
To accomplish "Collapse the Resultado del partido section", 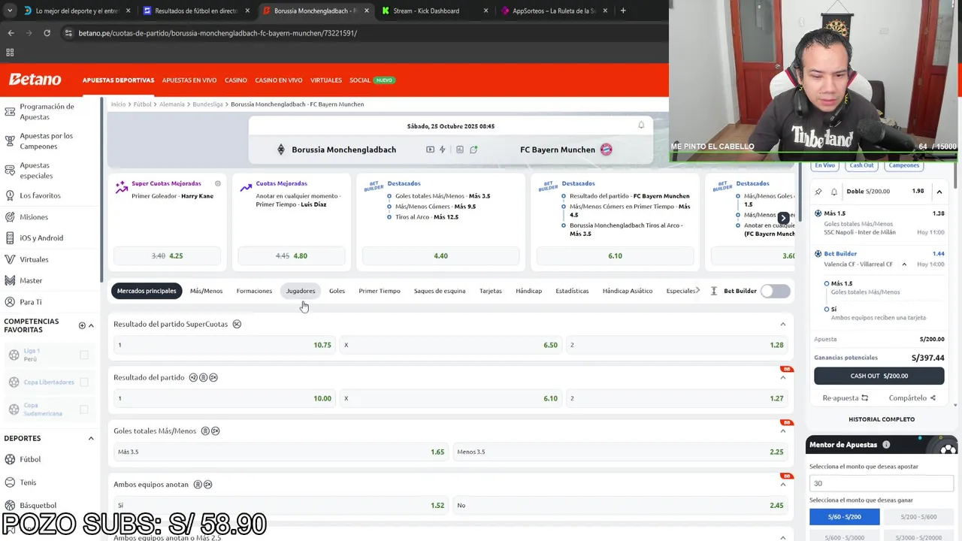I will pos(782,377).
